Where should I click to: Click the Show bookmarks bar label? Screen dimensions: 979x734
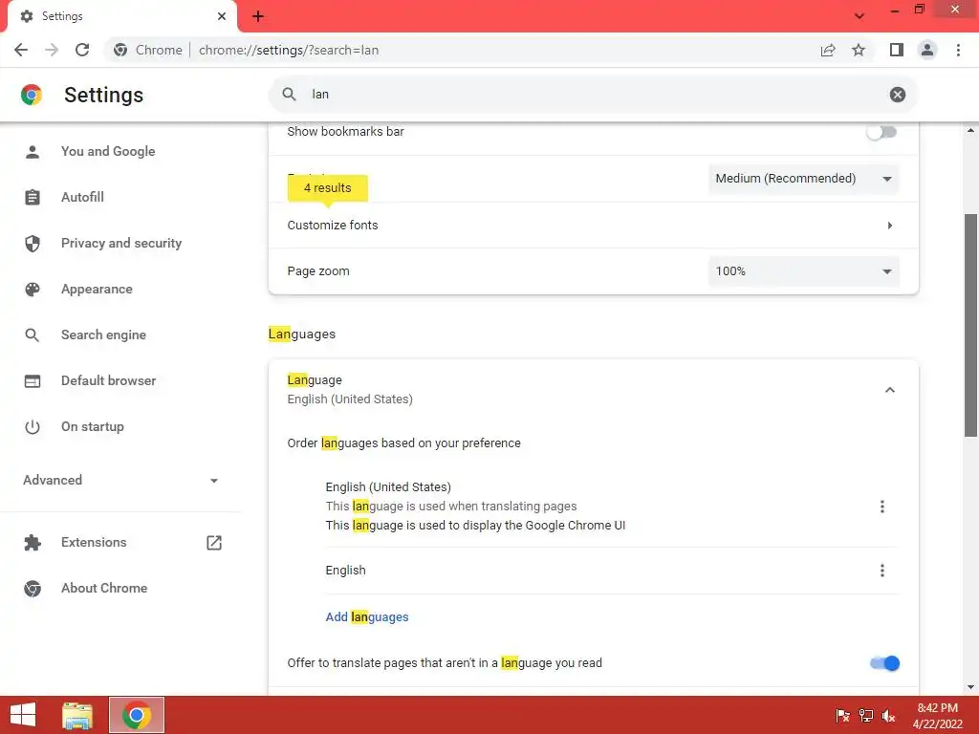[345, 132]
